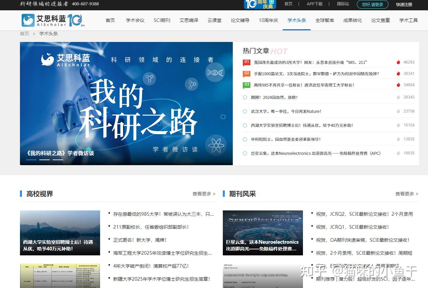Click 快速注册 link in top bar
428x288 pixels.
click(404, 4)
